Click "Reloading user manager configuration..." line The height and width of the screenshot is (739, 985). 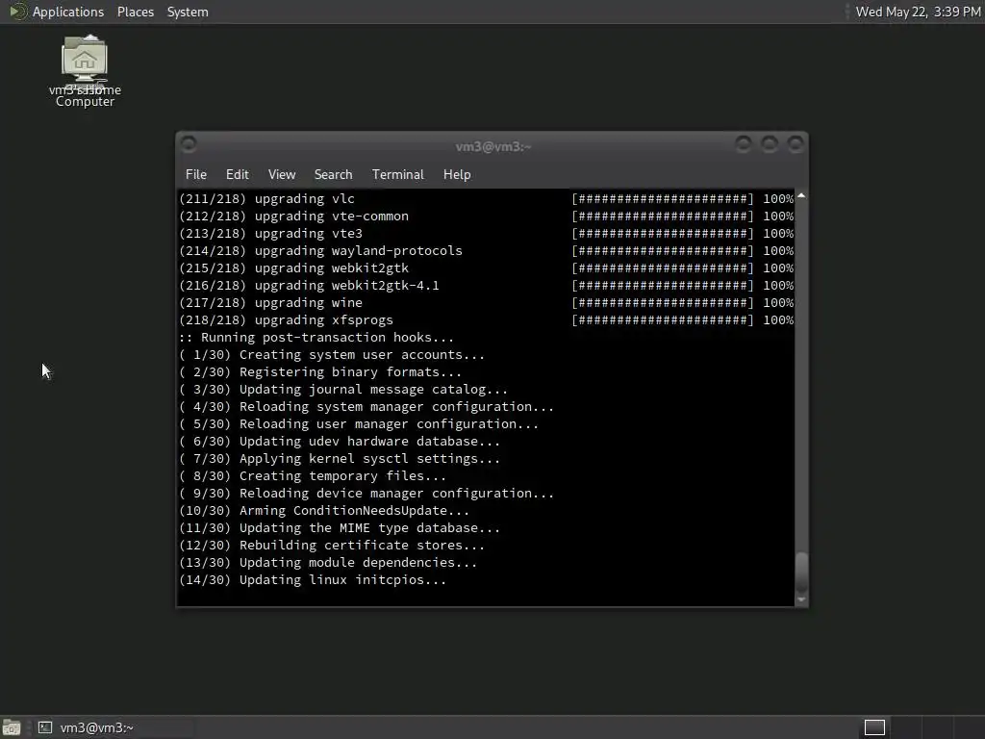click(360, 424)
